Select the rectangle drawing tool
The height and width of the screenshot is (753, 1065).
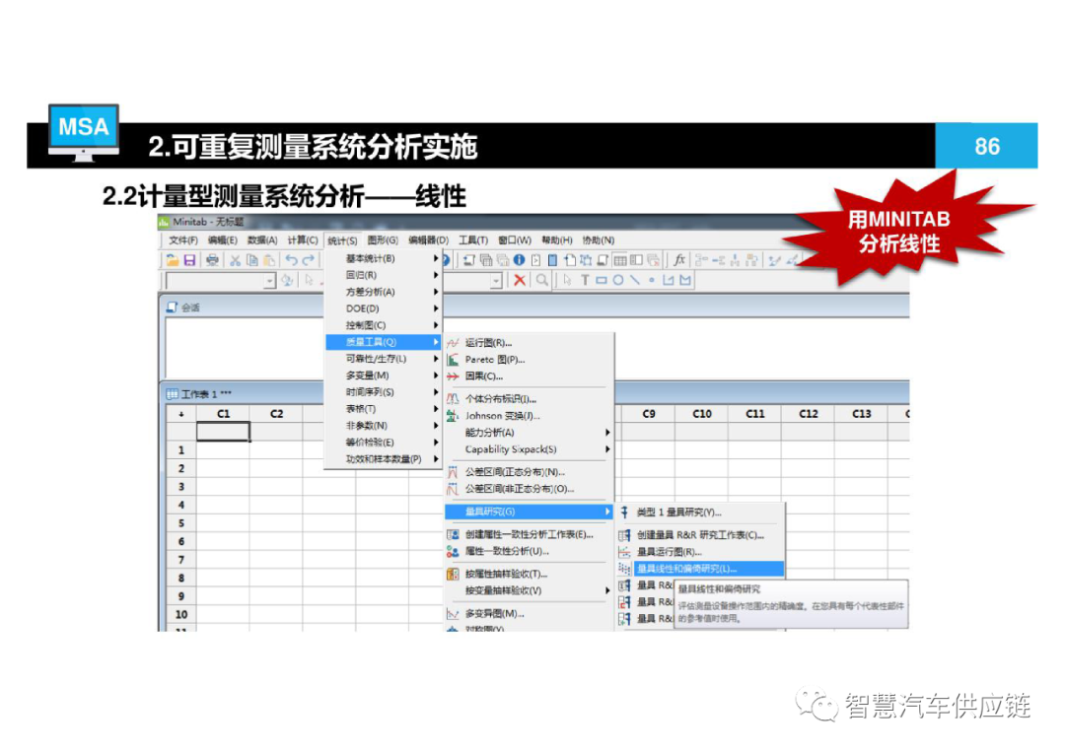pos(602,280)
